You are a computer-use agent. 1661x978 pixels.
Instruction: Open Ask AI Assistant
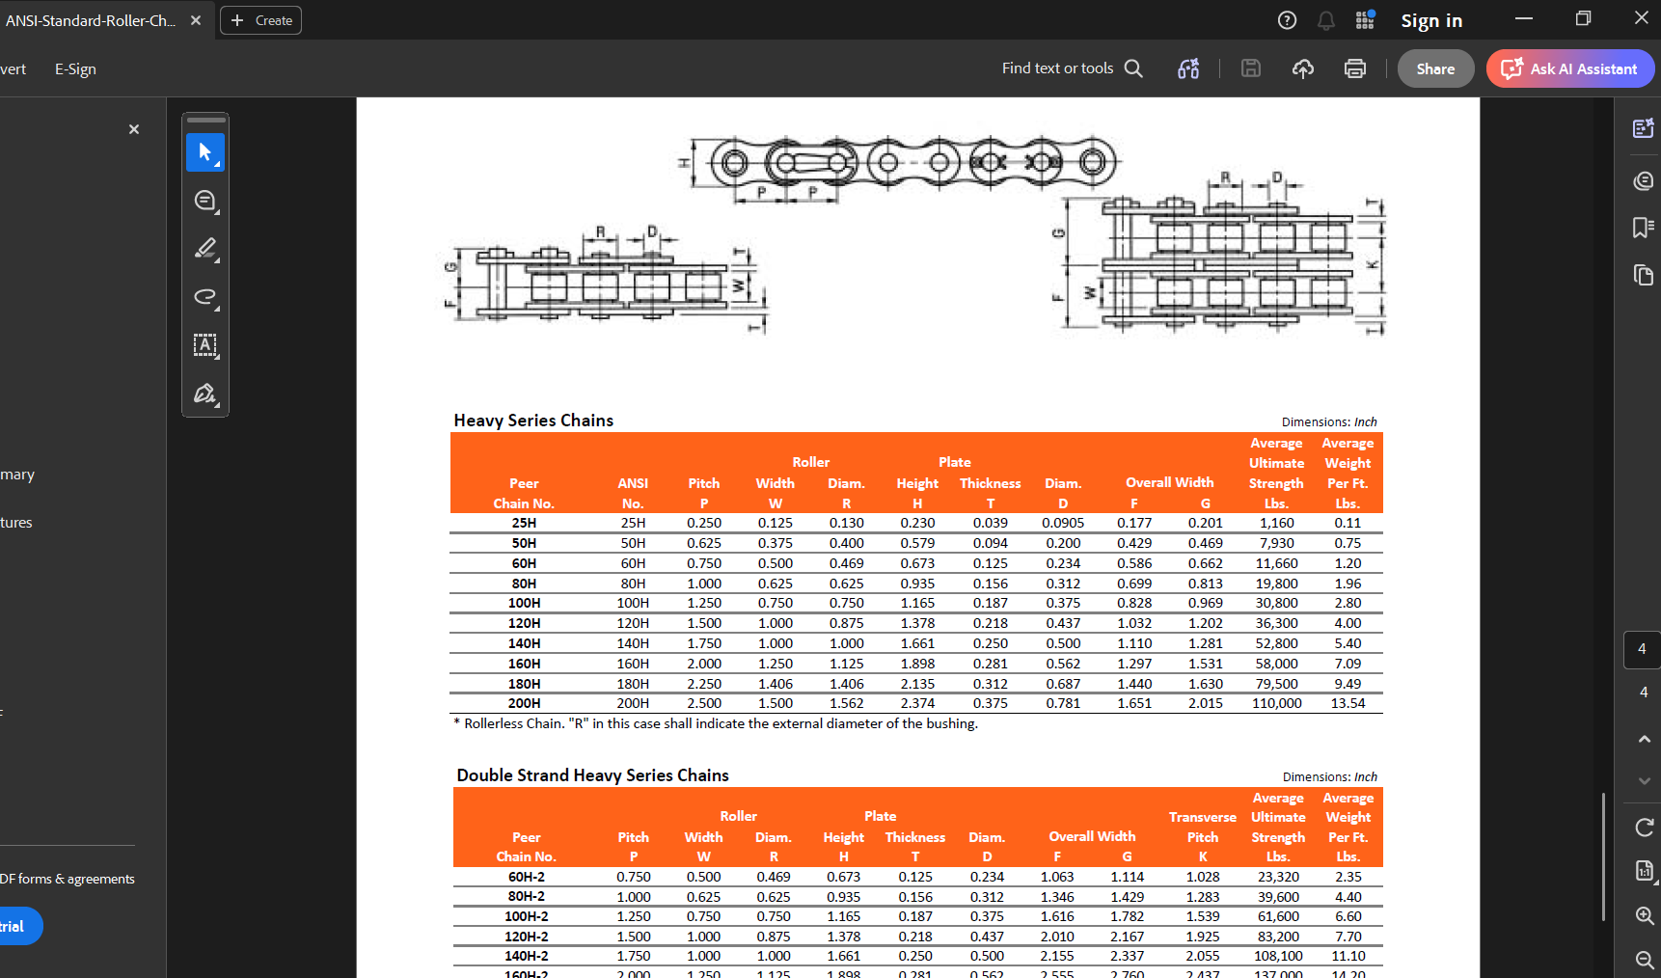1570,68
